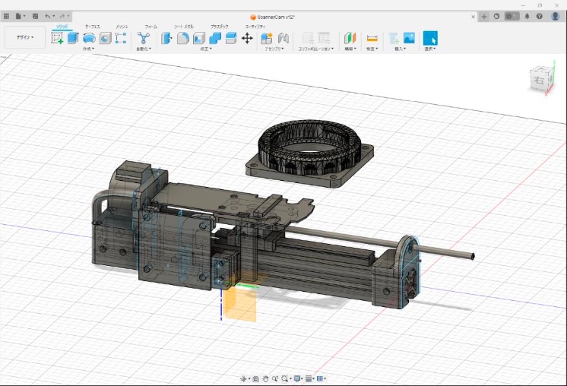Click the Fillet tool in the Modify group

click(182, 38)
